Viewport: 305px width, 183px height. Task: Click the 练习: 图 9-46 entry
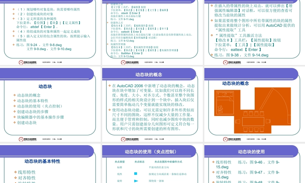(x=259, y=162)
